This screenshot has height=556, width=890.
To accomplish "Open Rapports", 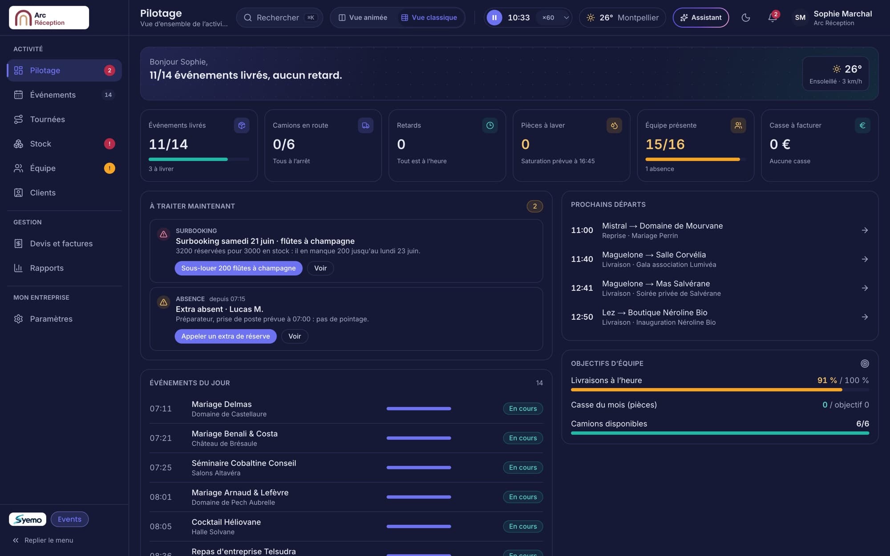I will pos(65,268).
